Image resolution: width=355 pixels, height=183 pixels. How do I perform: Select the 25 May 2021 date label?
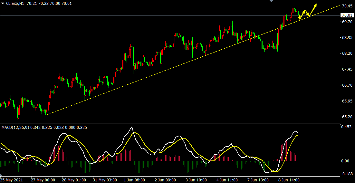coord(12,180)
